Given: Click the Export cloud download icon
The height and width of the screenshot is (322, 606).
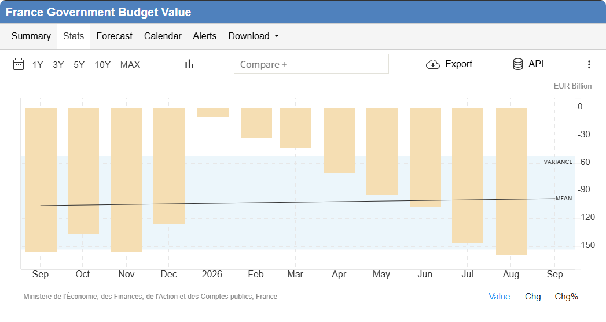Looking at the screenshot, I should coord(433,64).
